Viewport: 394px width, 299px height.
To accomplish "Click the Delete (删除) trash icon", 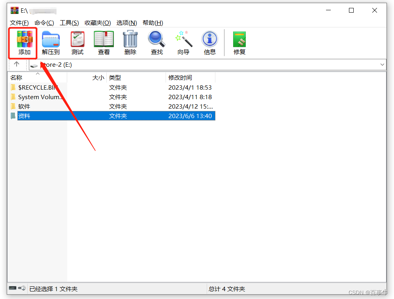I will point(130,39).
